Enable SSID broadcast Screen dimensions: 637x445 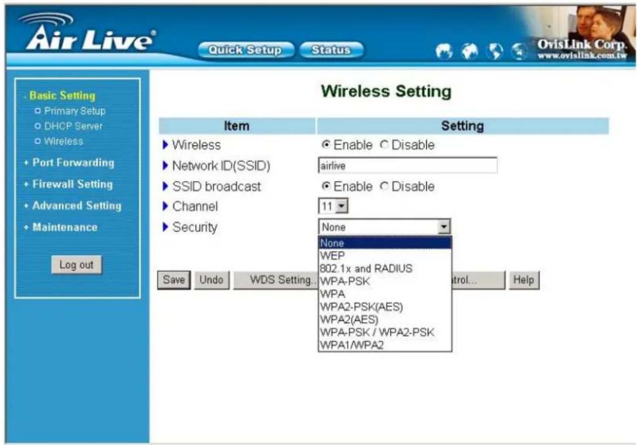(326, 186)
